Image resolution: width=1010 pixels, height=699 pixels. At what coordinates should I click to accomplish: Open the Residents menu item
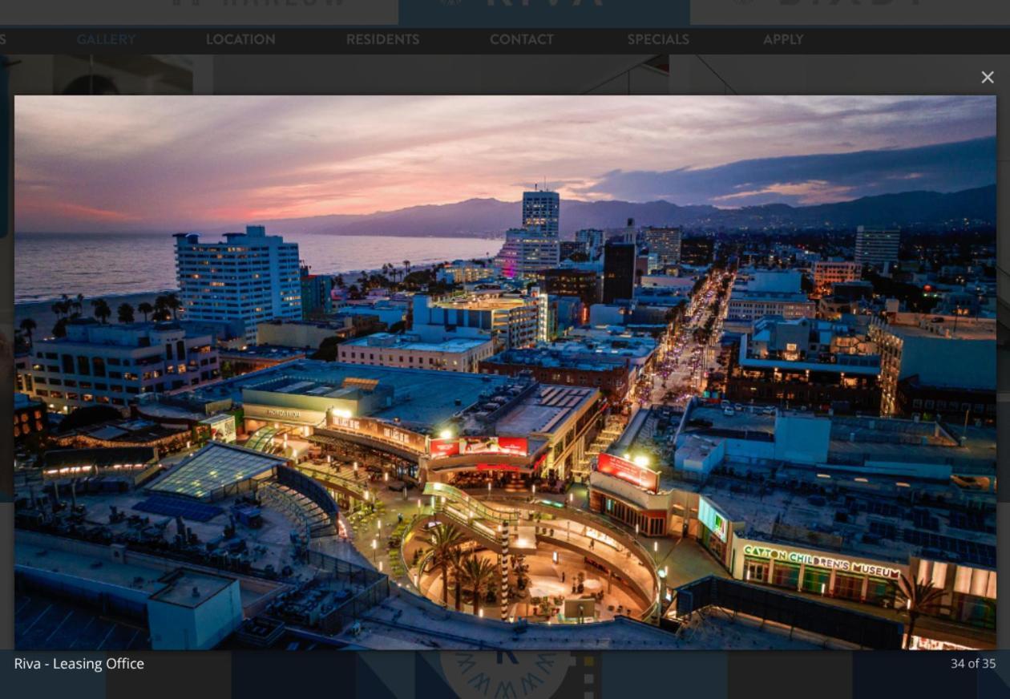382,39
